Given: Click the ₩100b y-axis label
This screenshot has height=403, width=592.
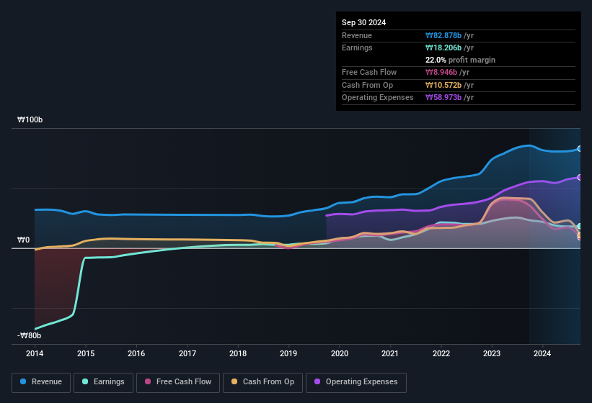Looking at the screenshot, I should pyautogui.click(x=30, y=120).
